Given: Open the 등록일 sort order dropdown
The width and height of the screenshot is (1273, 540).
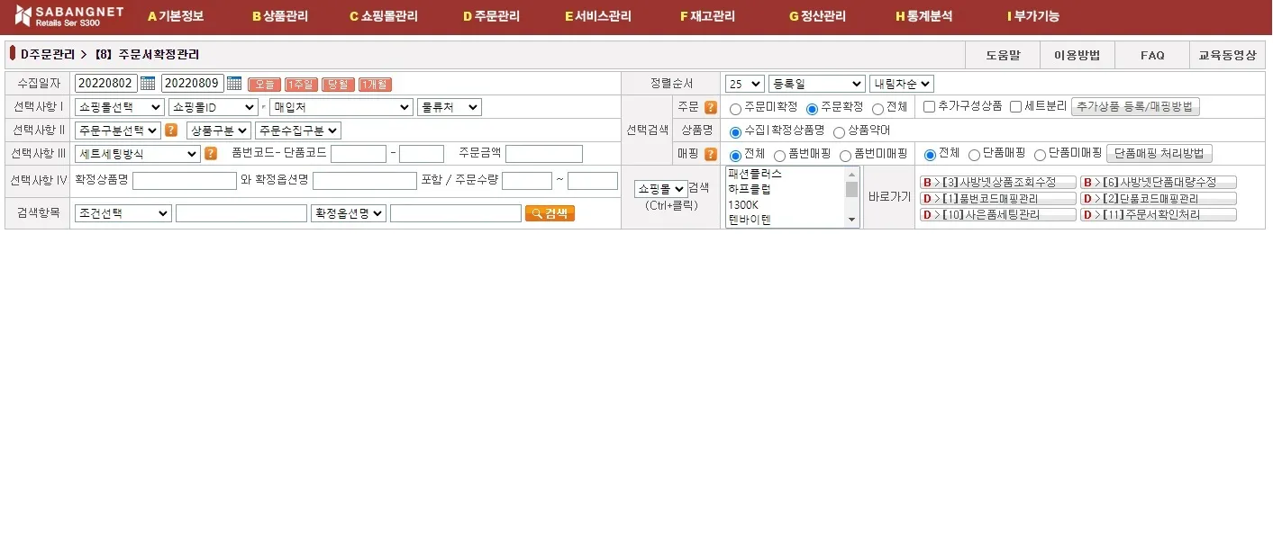Looking at the screenshot, I should 816,84.
